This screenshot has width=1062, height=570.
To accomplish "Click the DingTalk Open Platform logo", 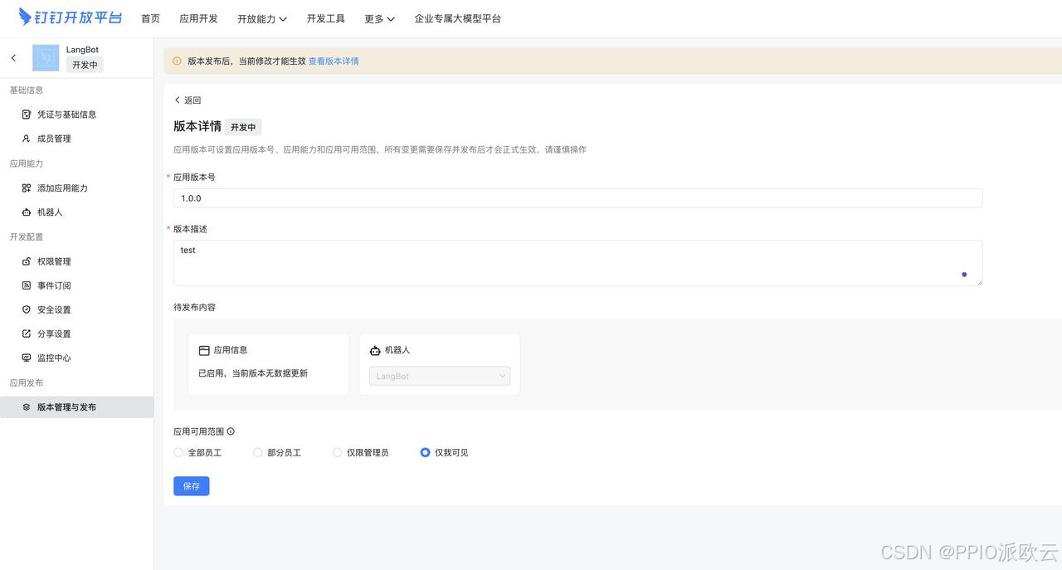I will click(x=71, y=17).
